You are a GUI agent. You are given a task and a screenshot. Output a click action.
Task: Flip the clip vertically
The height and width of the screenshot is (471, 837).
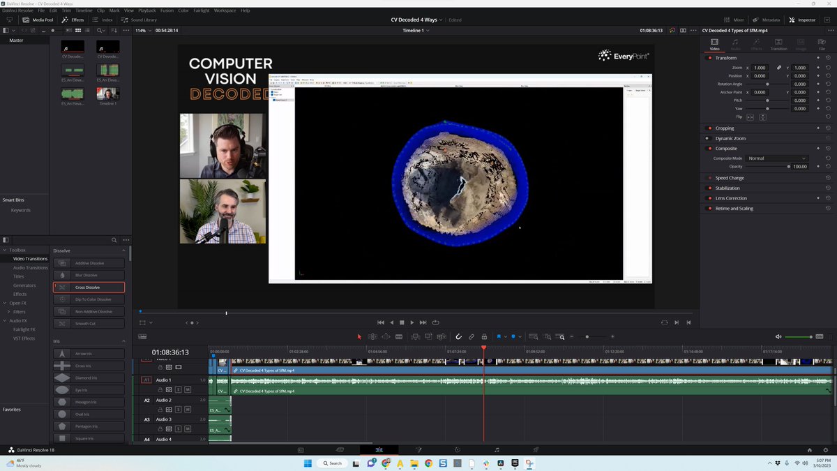(x=763, y=117)
